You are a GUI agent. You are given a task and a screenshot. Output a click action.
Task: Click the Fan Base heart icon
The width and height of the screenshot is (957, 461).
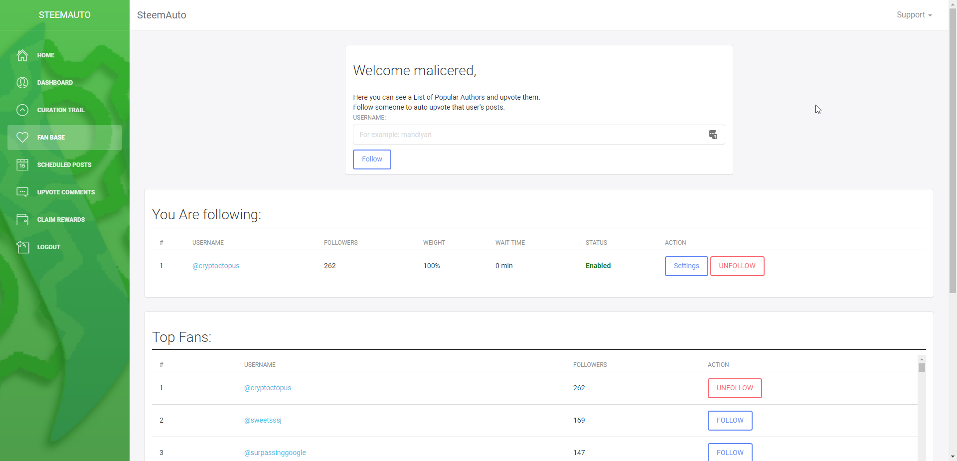tap(22, 138)
